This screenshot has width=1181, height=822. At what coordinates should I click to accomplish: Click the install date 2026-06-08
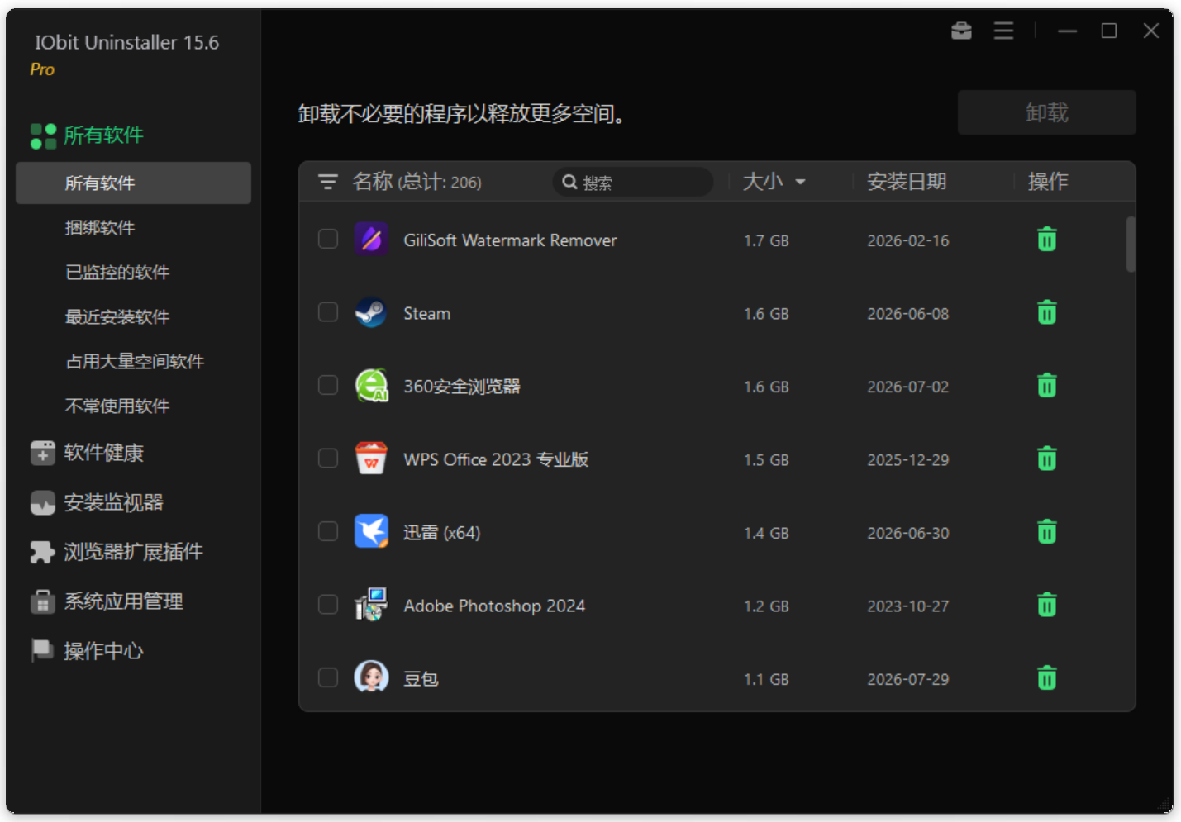907,314
